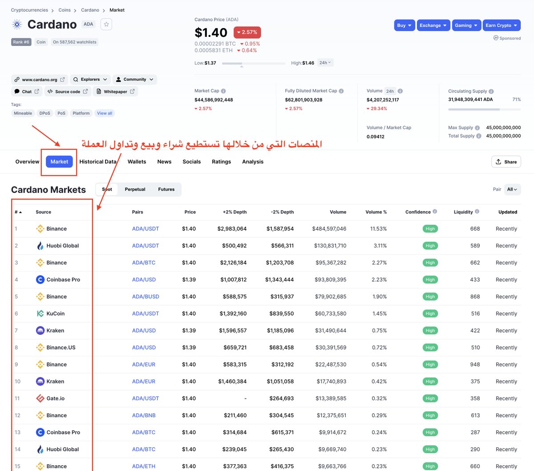Open the Community dropdown

(x=135, y=80)
